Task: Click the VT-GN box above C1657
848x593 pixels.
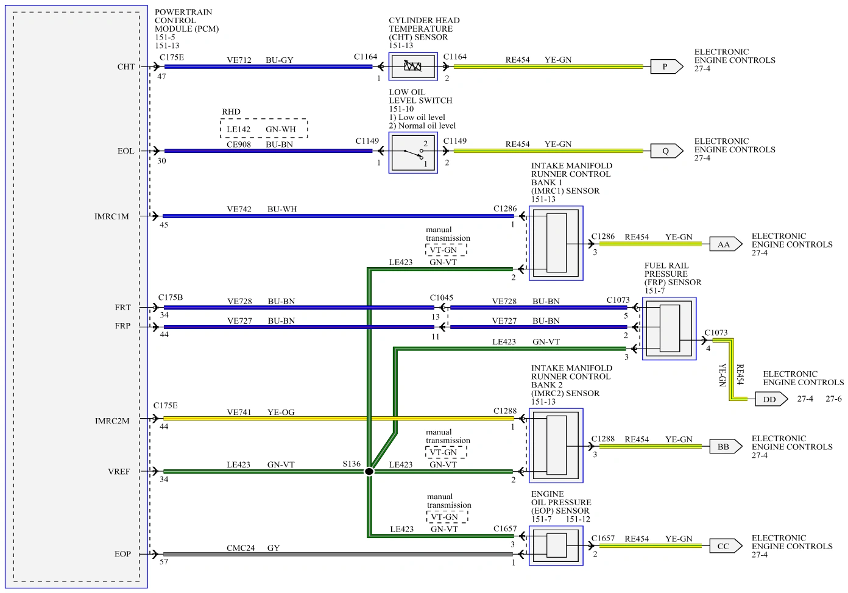Action: point(447,517)
